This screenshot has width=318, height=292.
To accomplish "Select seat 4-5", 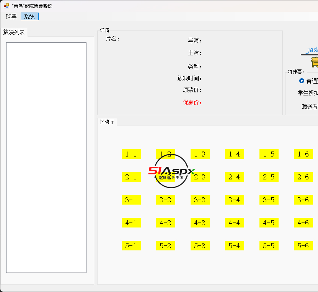I will pos(269,223).
